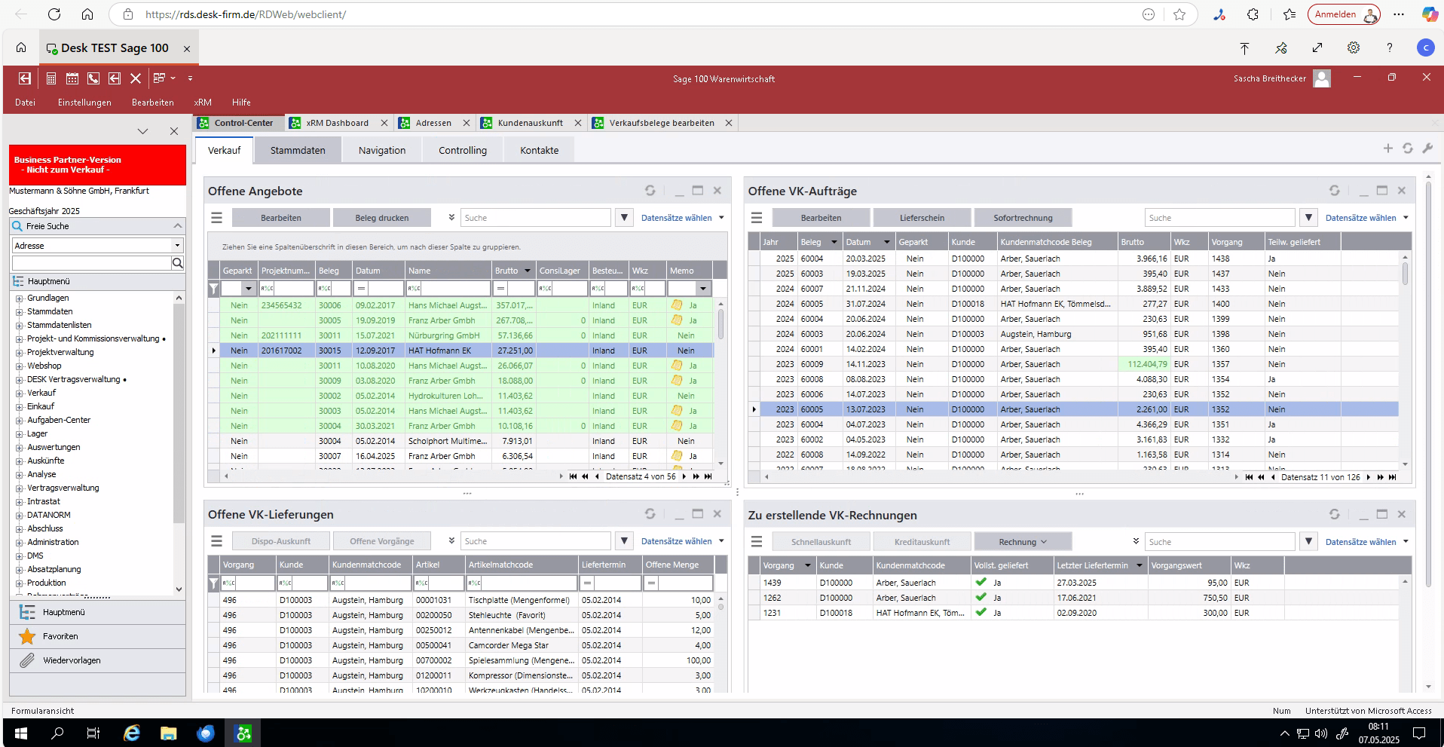Image resolution: width=1444 pixels, height=747 pixels.
Task: Click the Lieferschein button
Action: 922,218
